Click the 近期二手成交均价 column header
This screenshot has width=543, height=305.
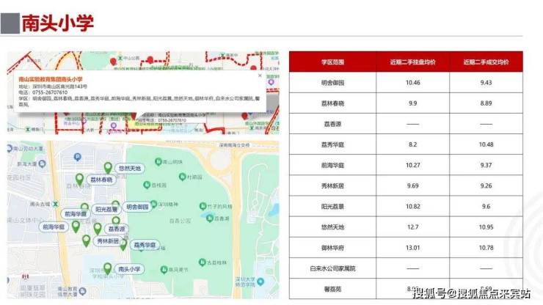coord(486,62)
